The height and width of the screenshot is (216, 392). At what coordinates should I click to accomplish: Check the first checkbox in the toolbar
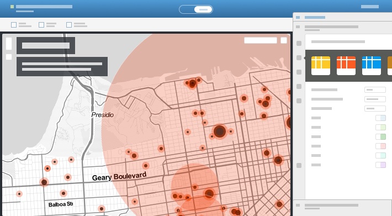14,25
